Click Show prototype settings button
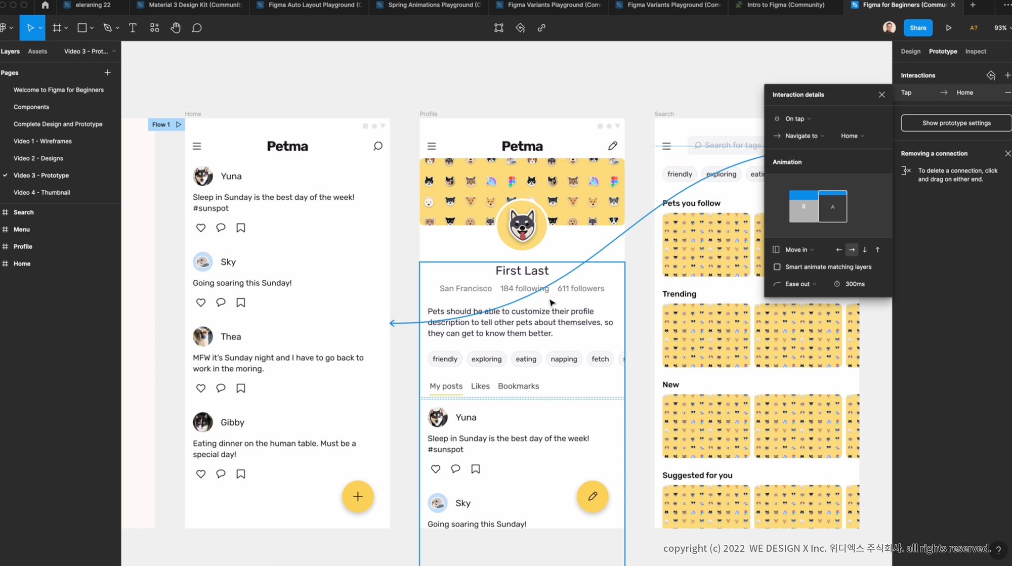1012x566 pixels. tap(956, 123)
